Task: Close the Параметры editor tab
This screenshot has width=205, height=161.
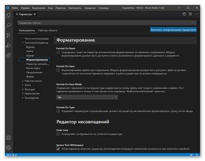Action: [x=35, y=14]
